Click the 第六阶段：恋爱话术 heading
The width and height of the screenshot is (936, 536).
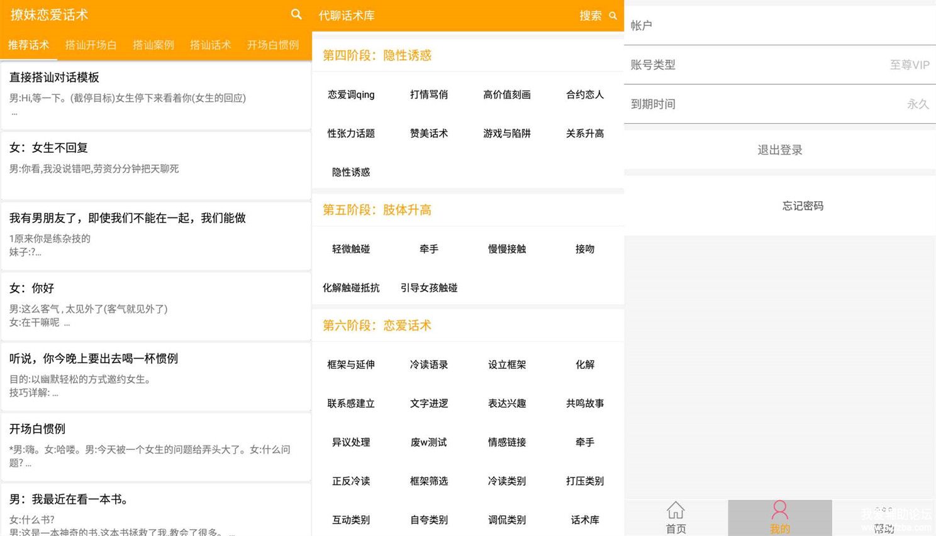click(x=377, y=325)
